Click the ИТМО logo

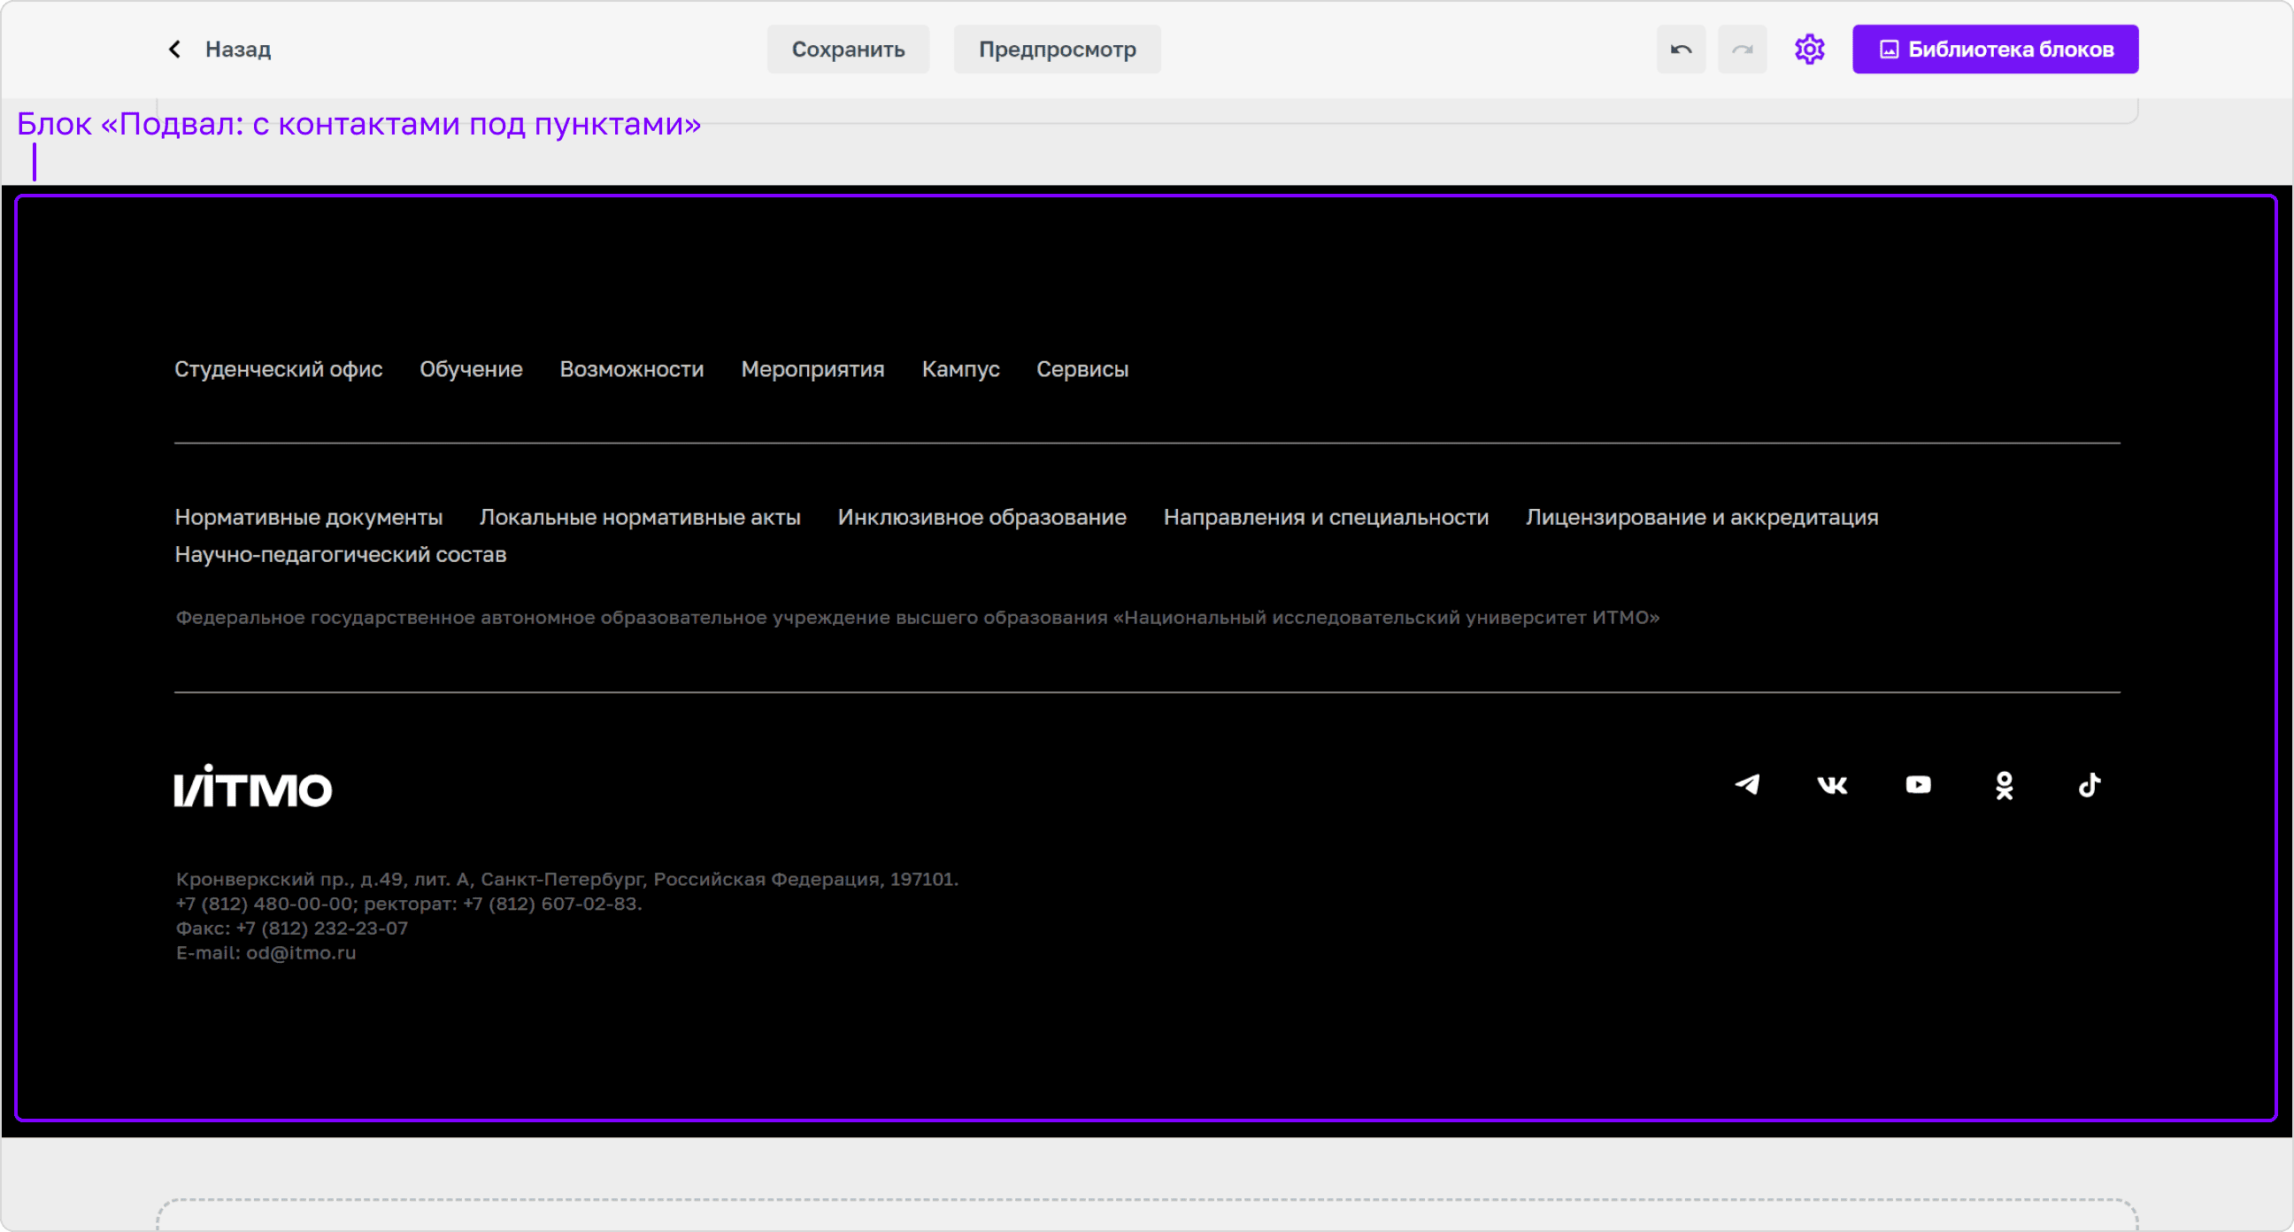coord(253,786)
